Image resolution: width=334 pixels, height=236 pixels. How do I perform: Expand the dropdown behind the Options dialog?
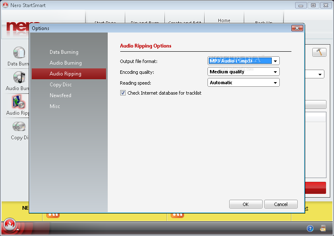320,74
